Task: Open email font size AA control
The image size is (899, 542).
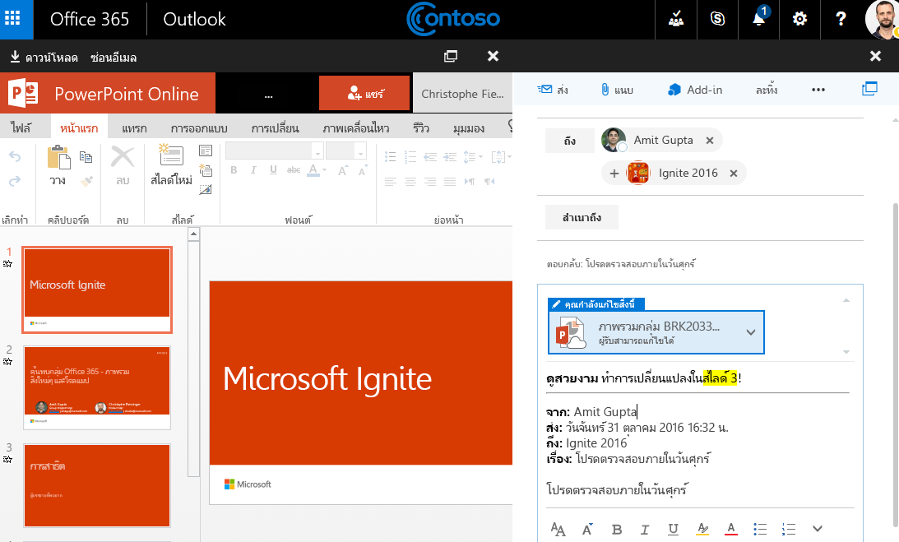Action: [x=558, y=530]
